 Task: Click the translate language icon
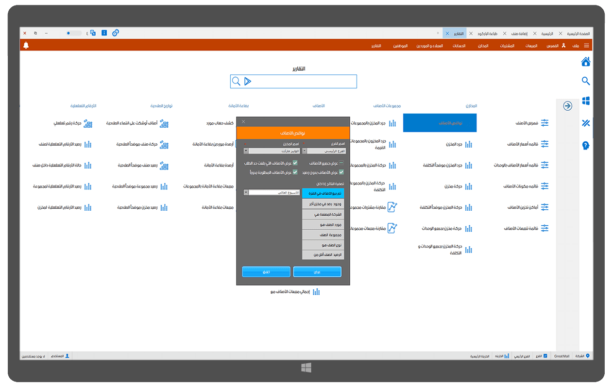[x=92, y=33]
